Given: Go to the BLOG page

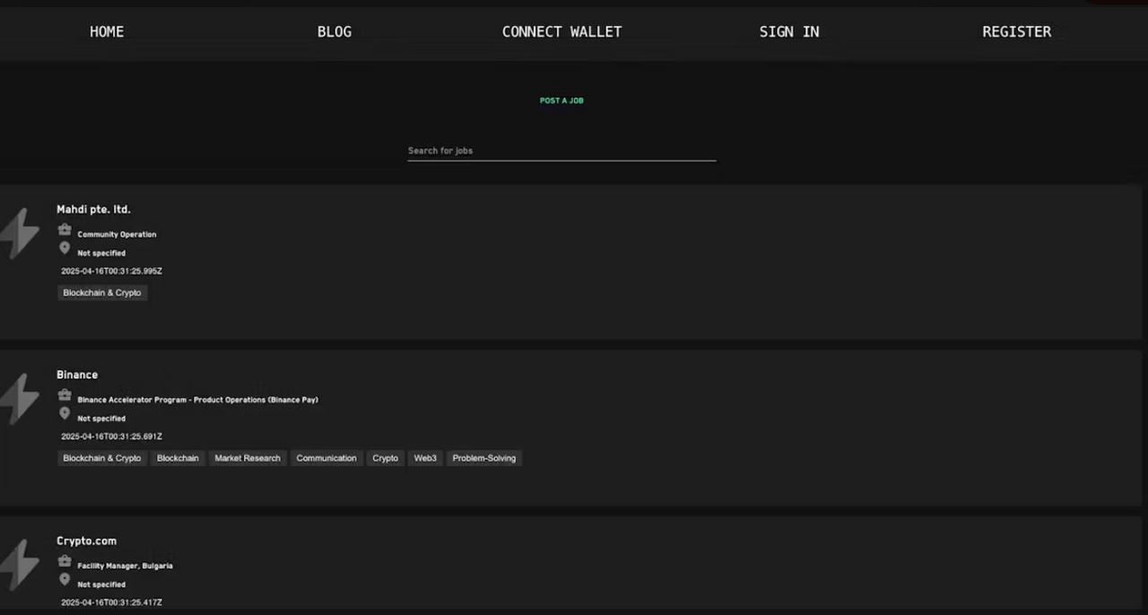Looking at the screenshot, I should 335,31.
